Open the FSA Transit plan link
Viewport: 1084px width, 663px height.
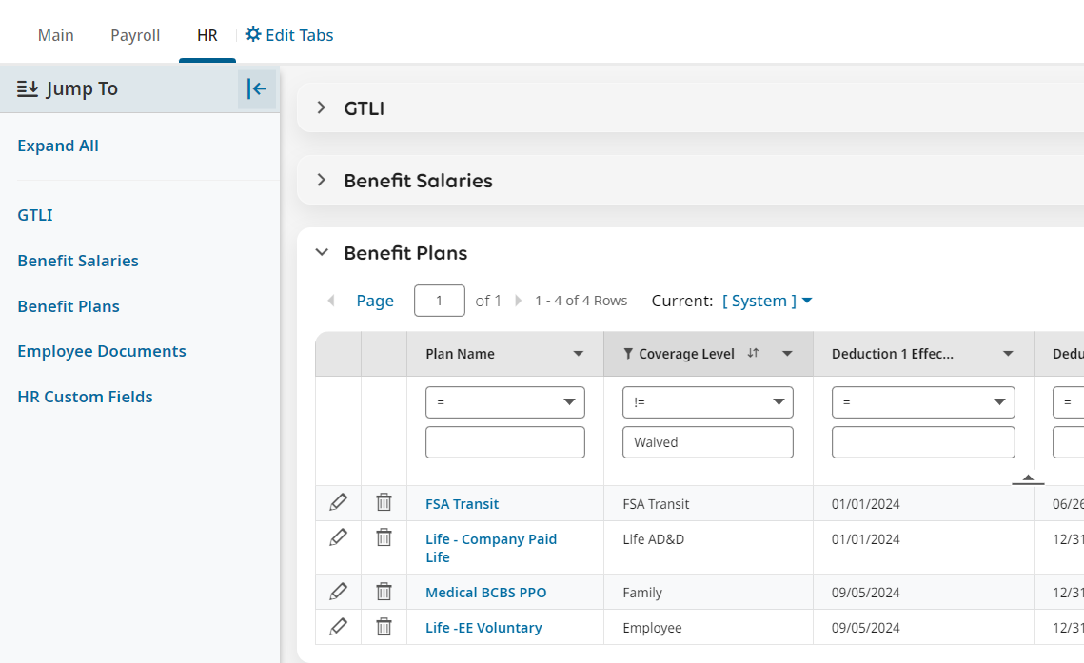coord(463,504)
